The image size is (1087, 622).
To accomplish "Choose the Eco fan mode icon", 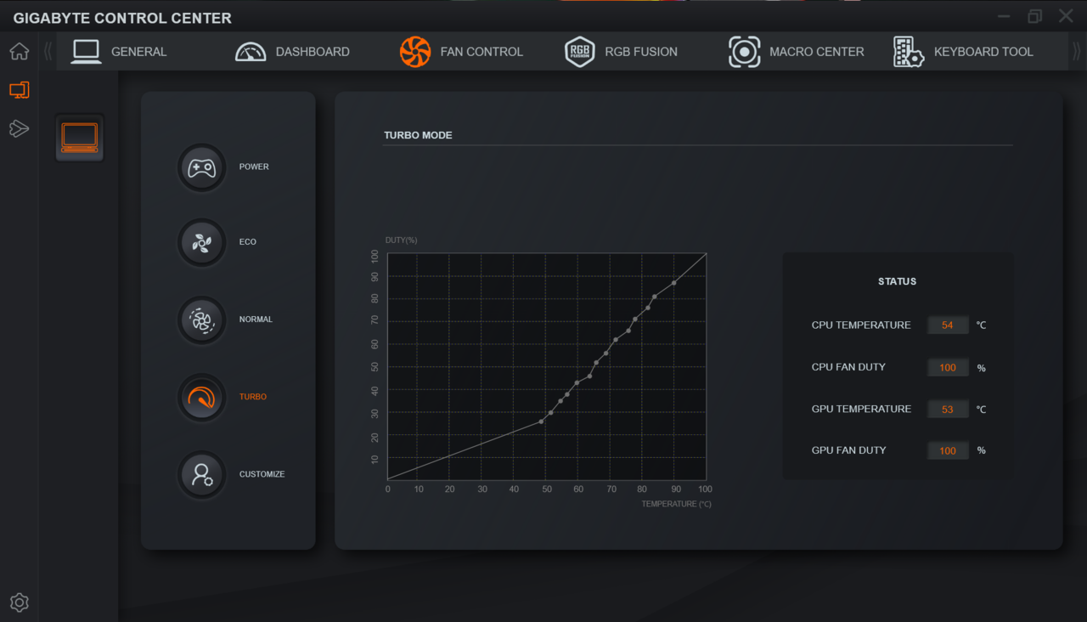I will (x=201, y=243).
